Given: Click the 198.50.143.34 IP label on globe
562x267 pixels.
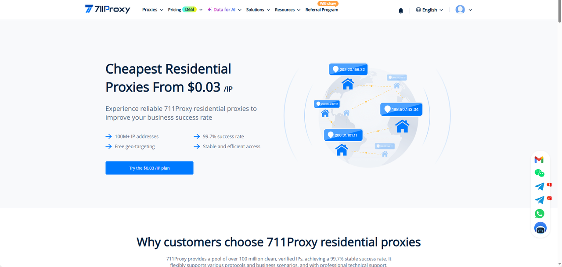Looking at the screenshot, I should point(401,109).
